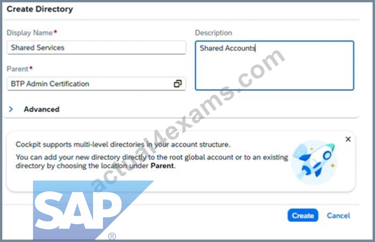Image resolution: width=375 pixels, height=242 pixels.
Task: Click the 'You can add your new directory' text
Action: click(152, 161)
